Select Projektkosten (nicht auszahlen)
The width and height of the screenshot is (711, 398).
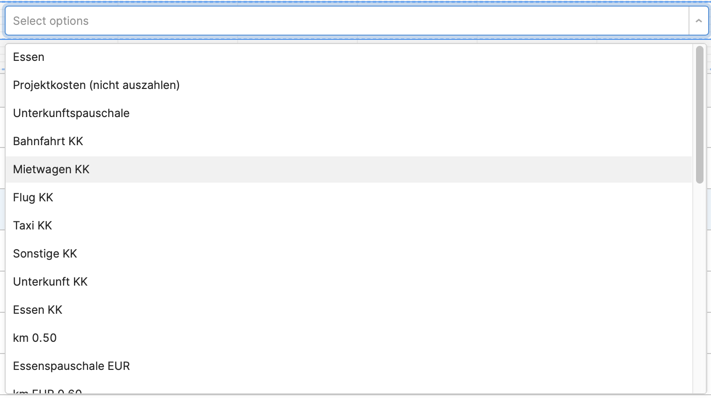tap(348, 85)
